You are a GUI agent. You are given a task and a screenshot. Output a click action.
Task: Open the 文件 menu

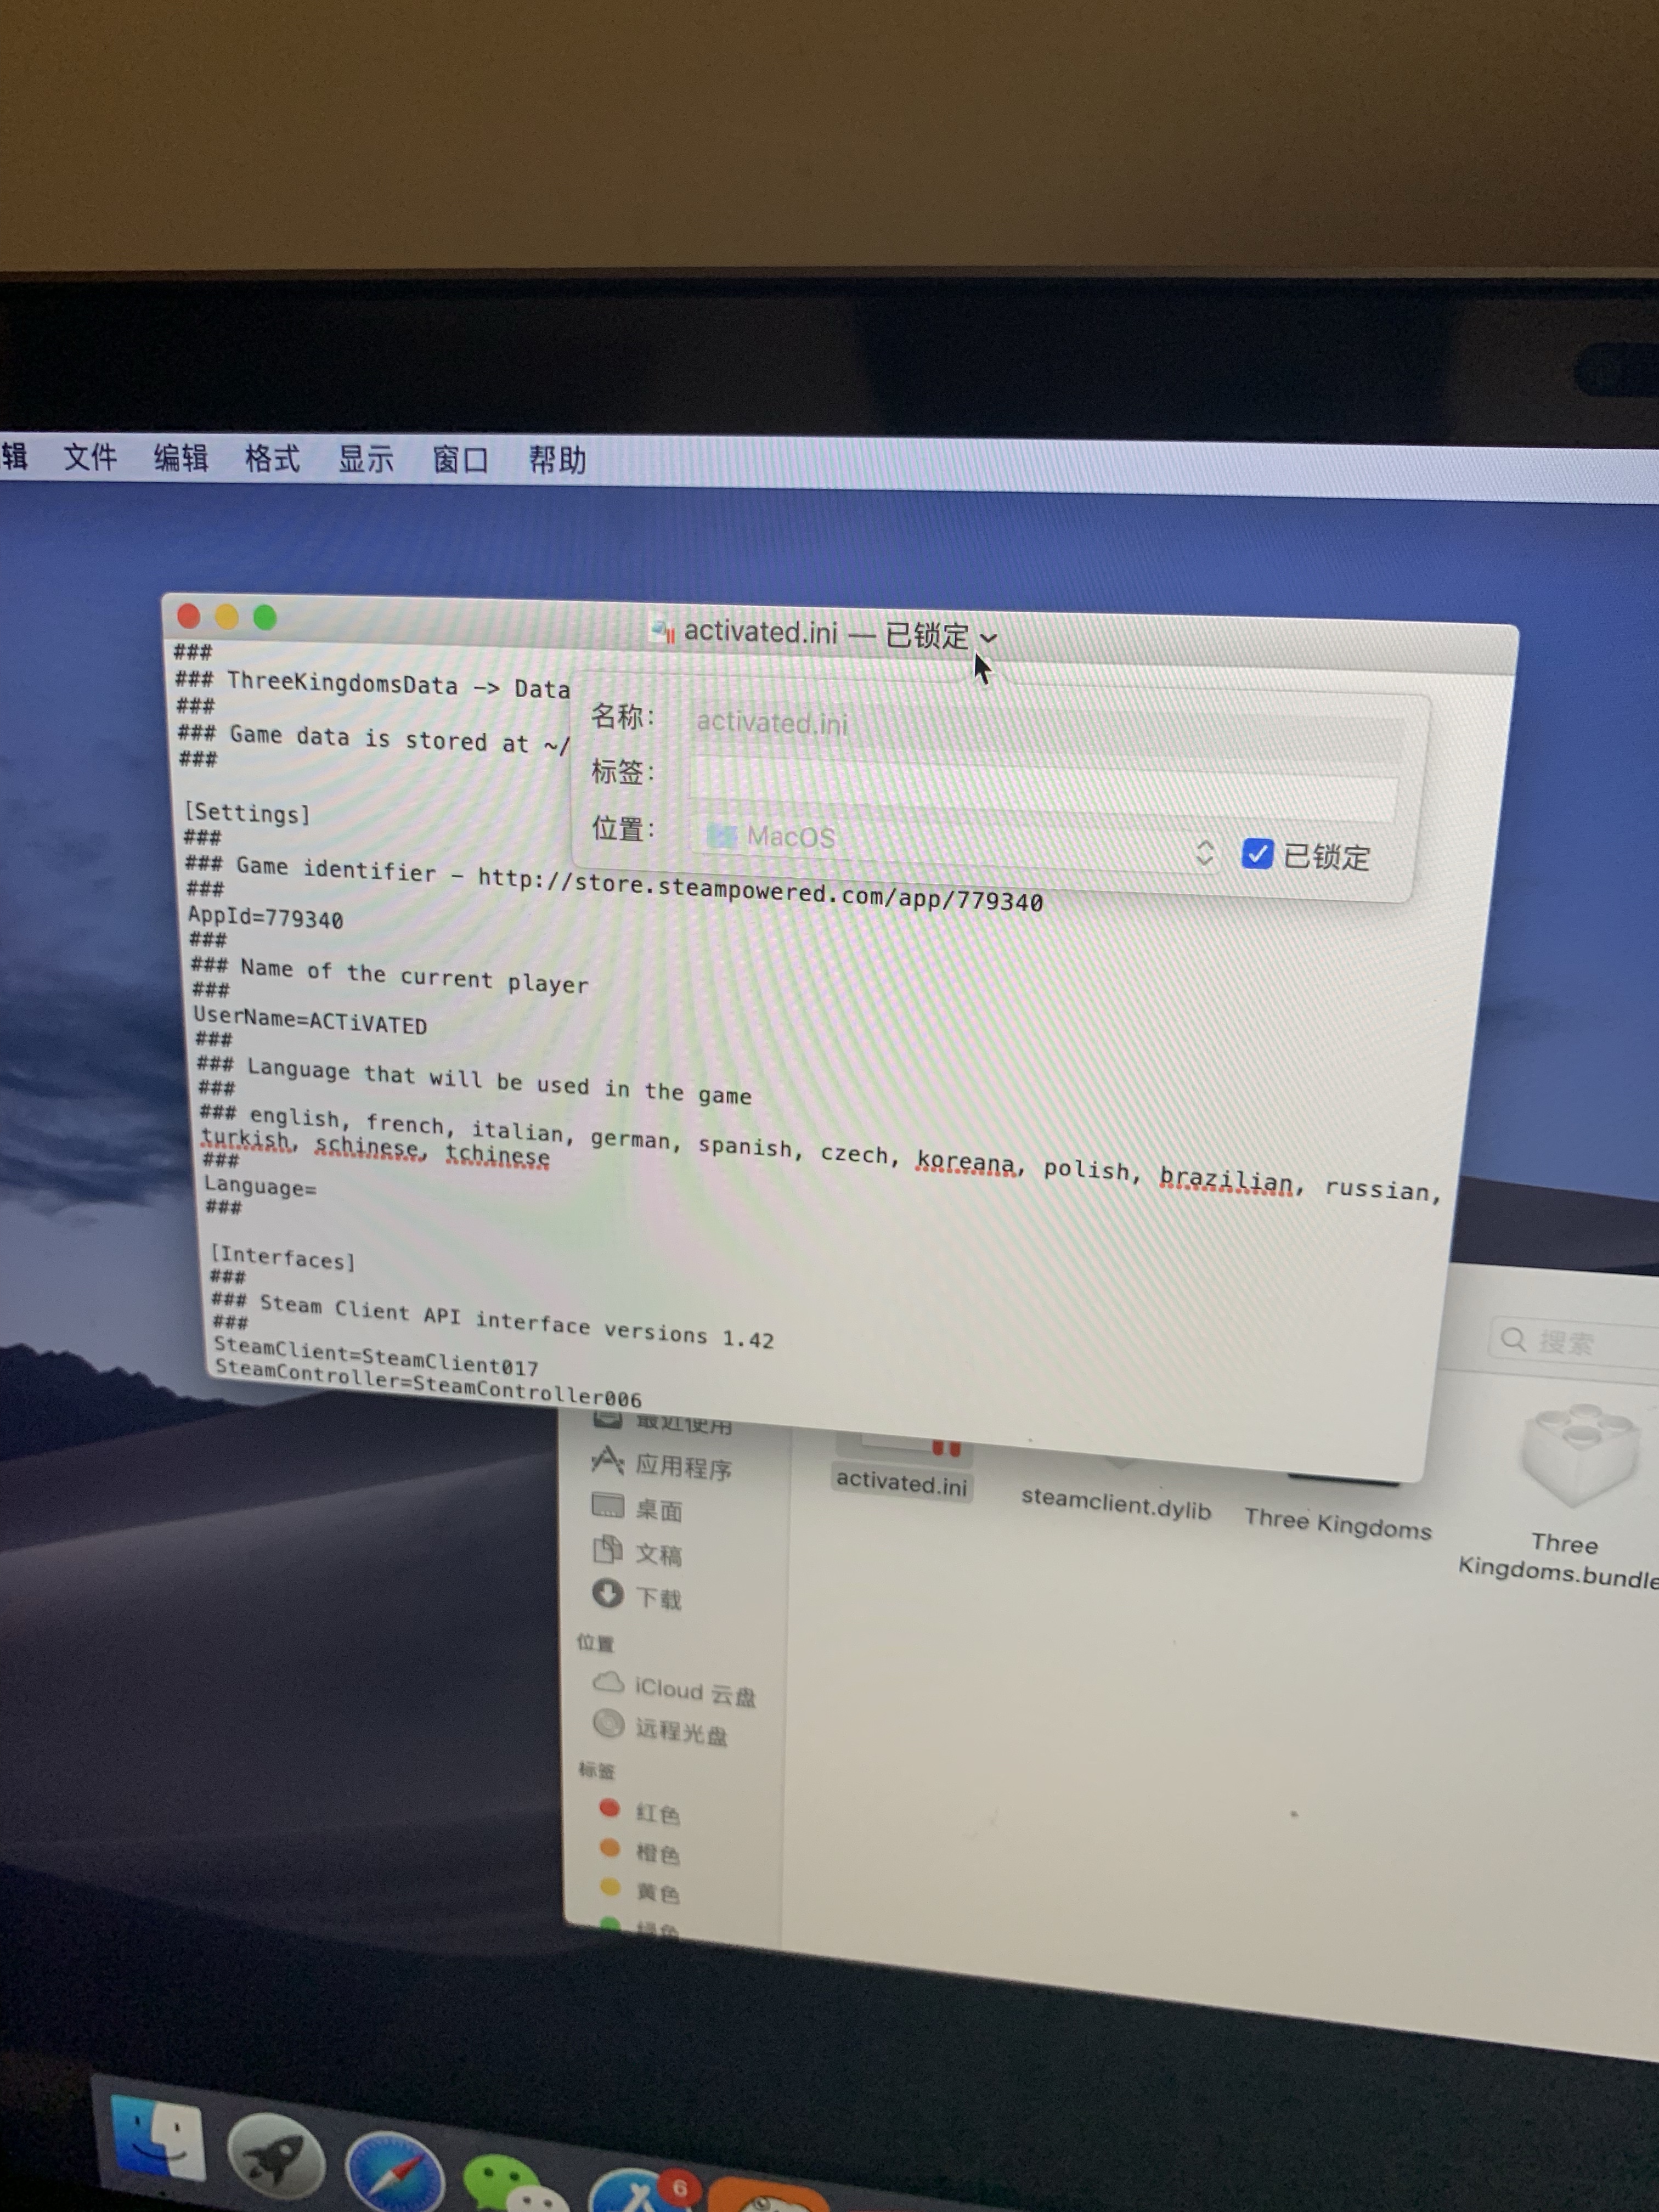pos(90,457)
